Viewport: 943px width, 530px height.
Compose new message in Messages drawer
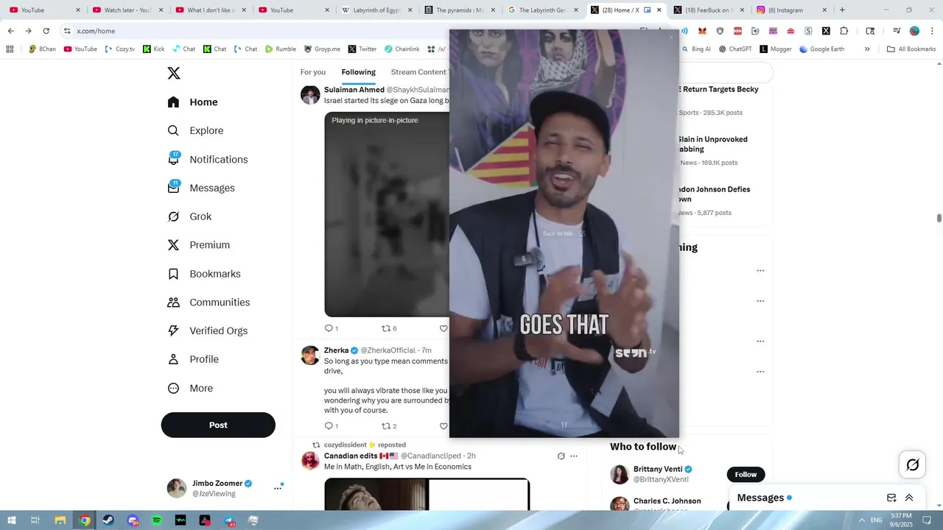(891, 498)
